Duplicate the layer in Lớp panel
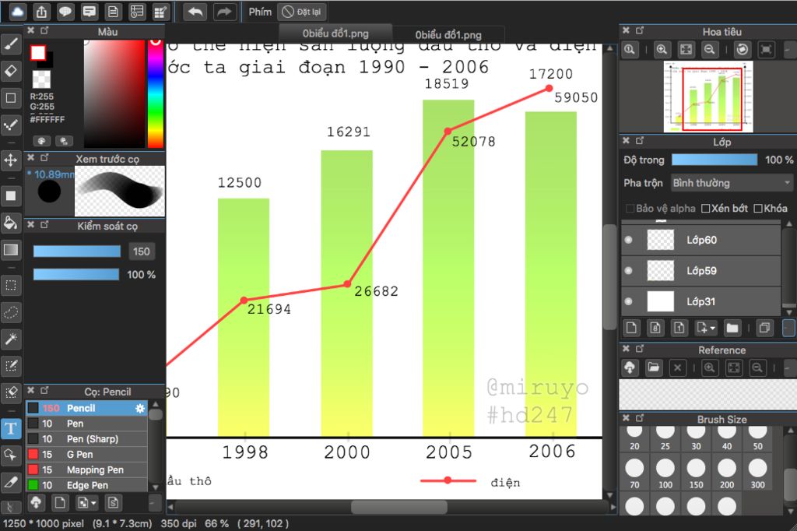 tap(764, 328)
